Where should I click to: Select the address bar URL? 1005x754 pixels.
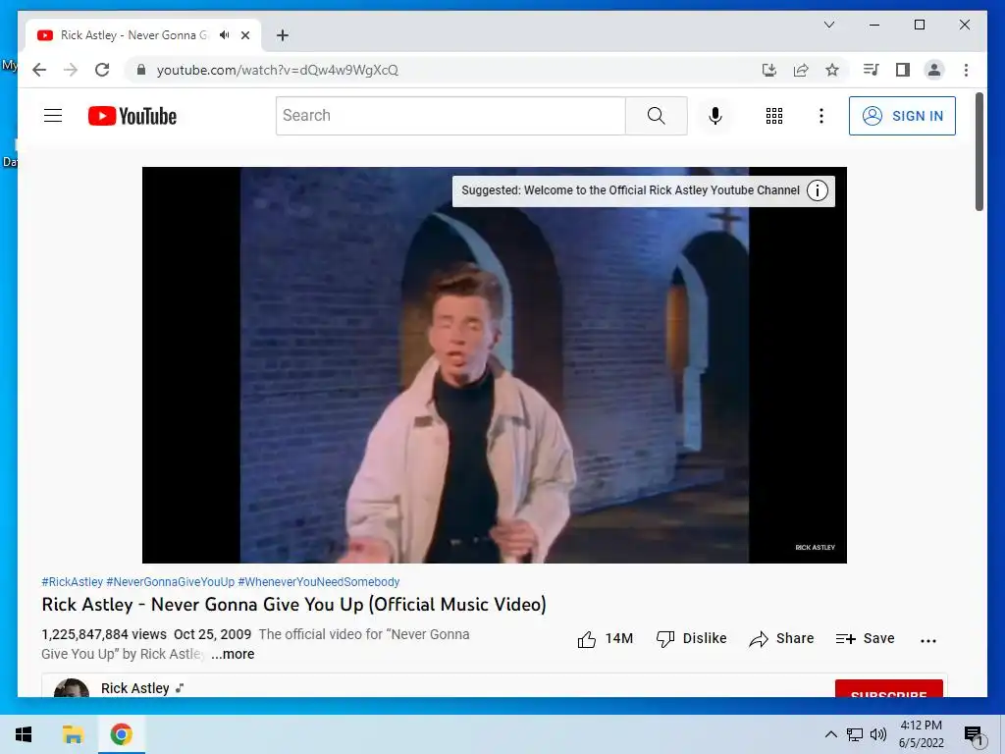point(278,70)
